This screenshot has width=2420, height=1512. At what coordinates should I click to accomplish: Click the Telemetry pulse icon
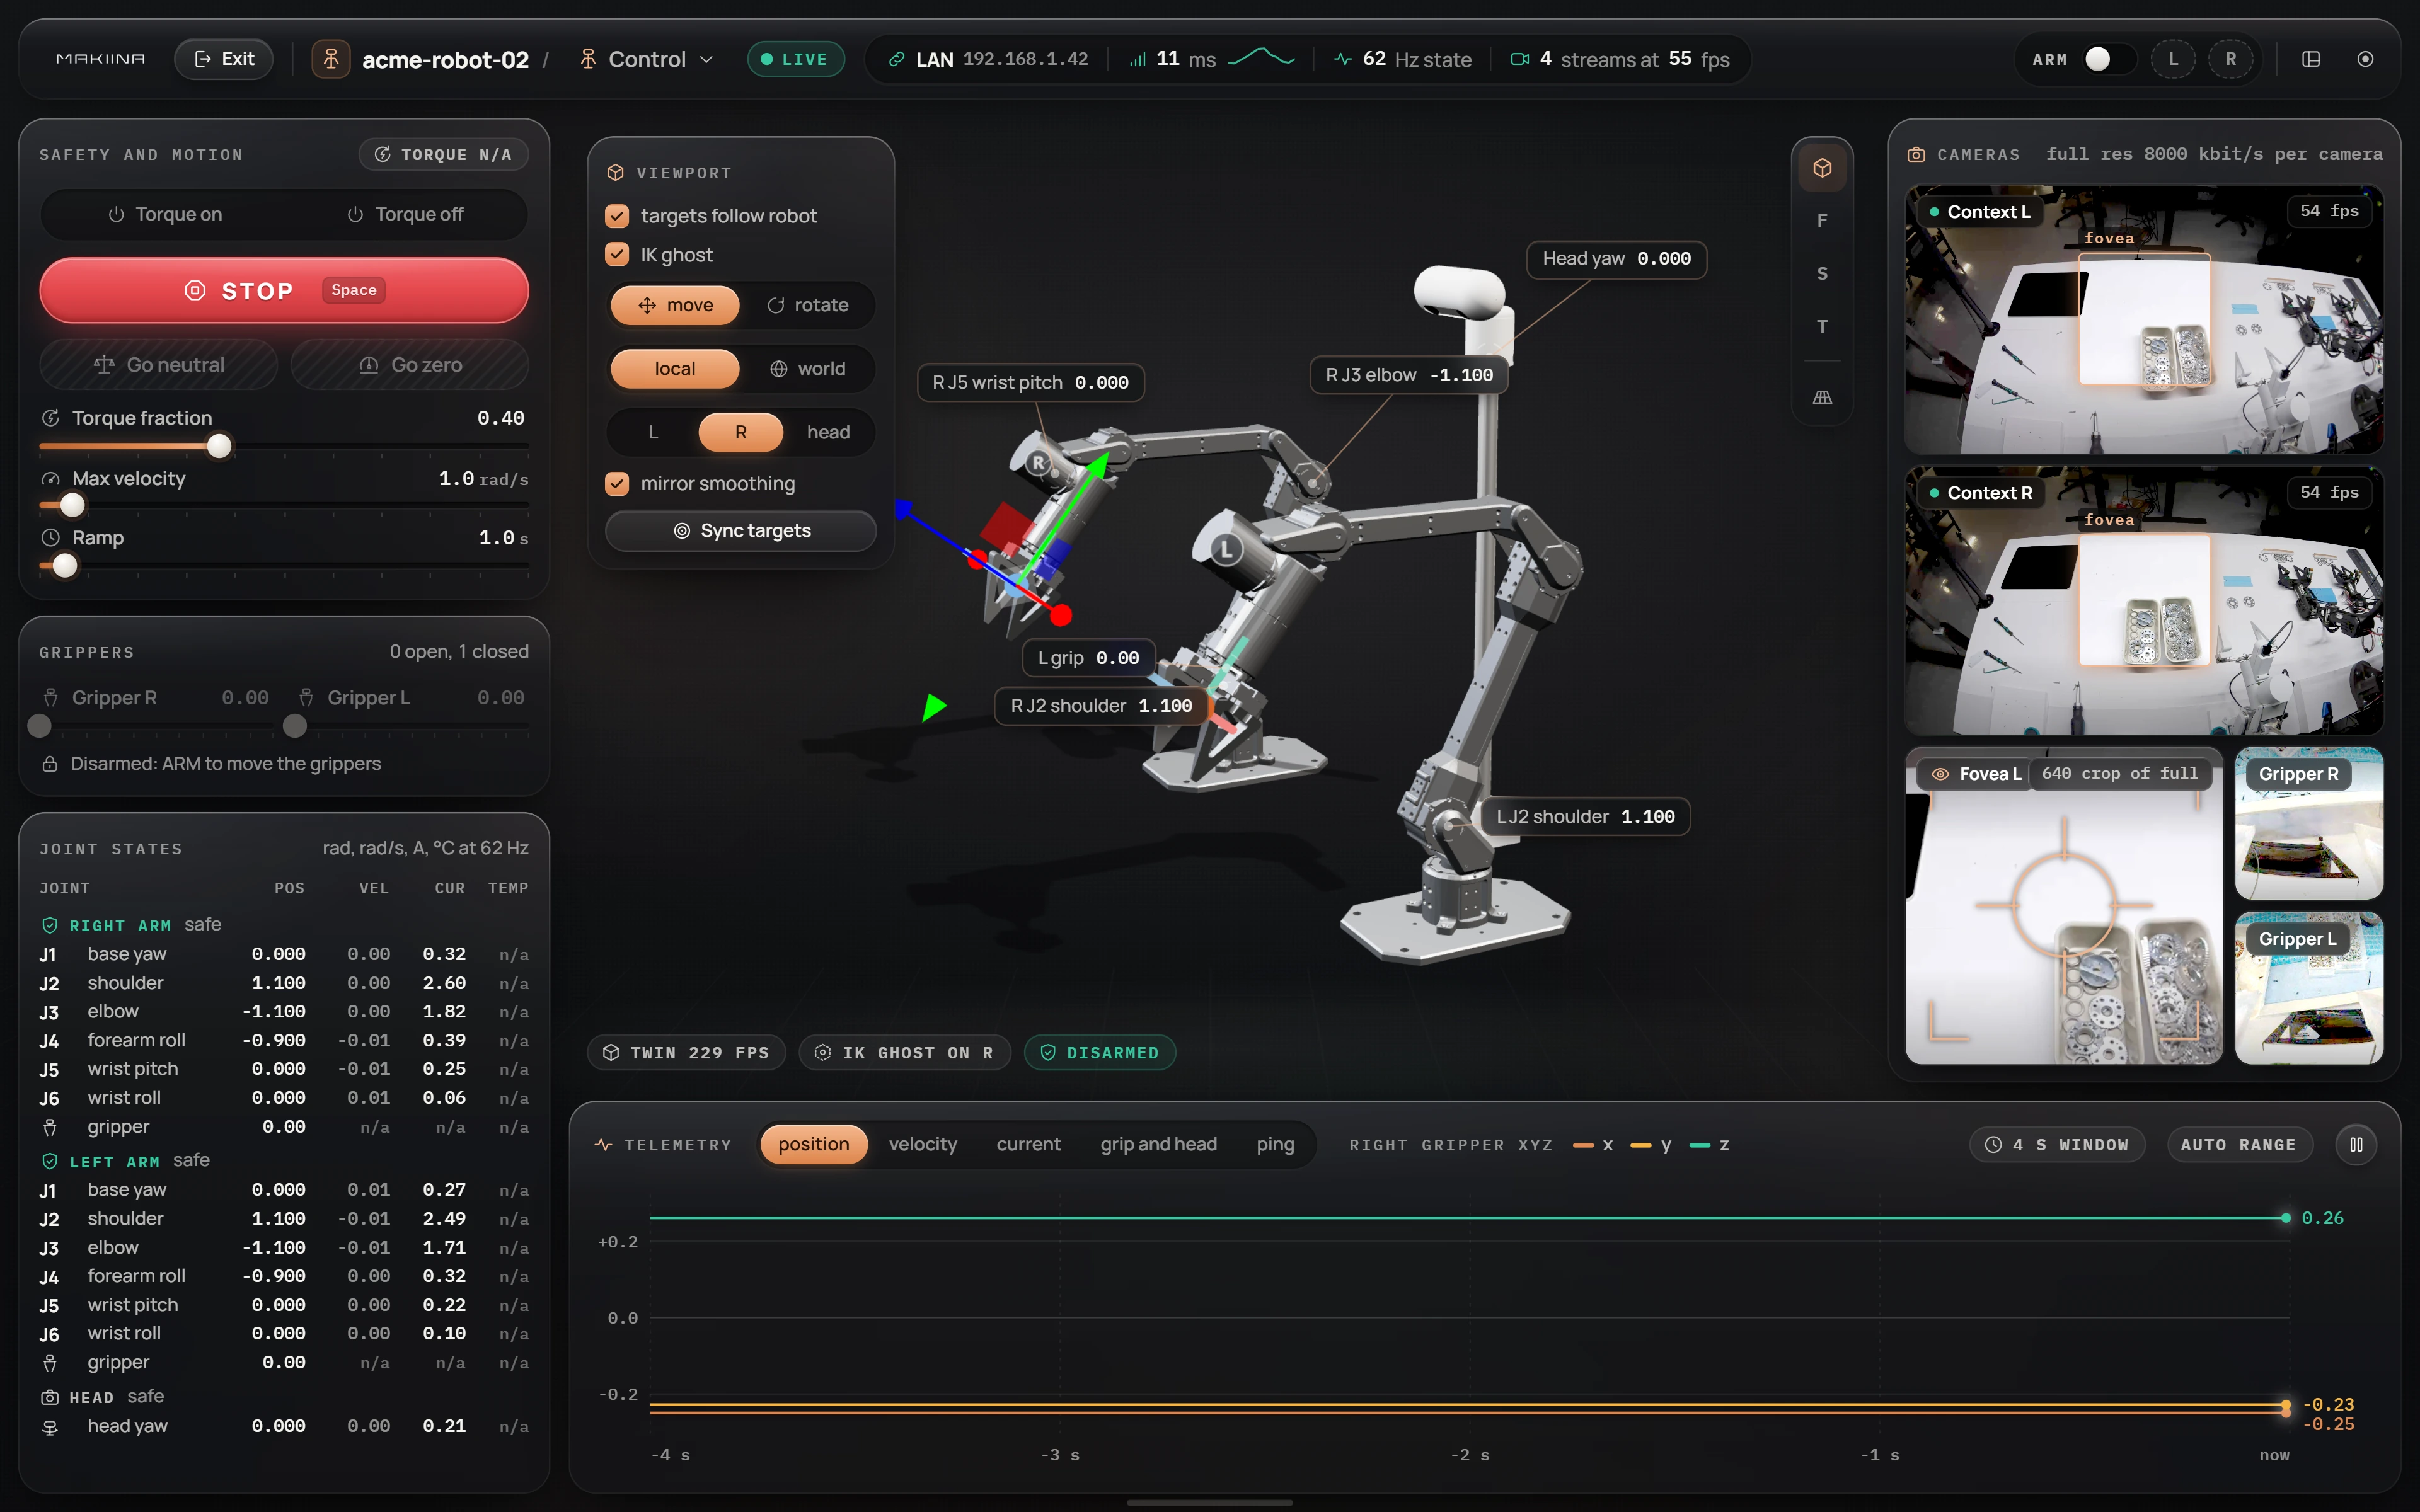click(603, 1145)
